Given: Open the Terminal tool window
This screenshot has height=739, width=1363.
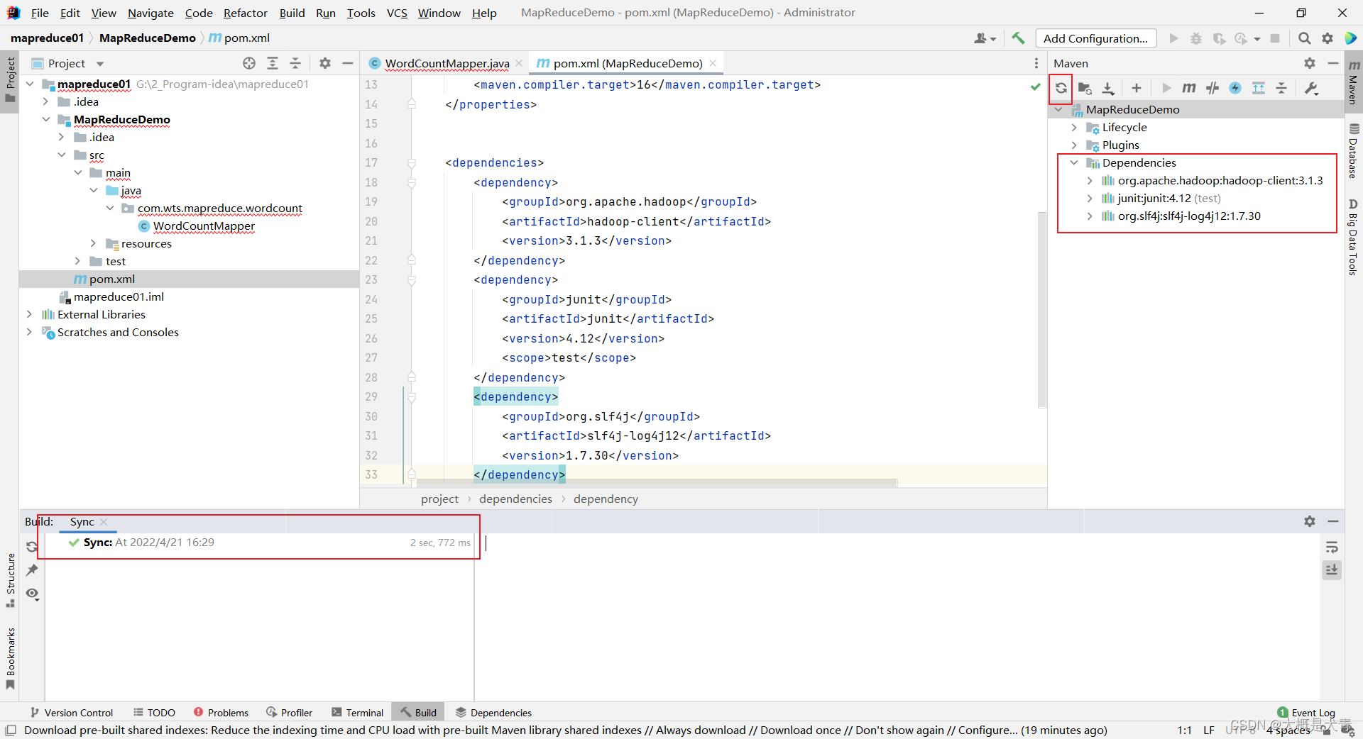Looking at the screenshot, I should [x=357, y=713].
